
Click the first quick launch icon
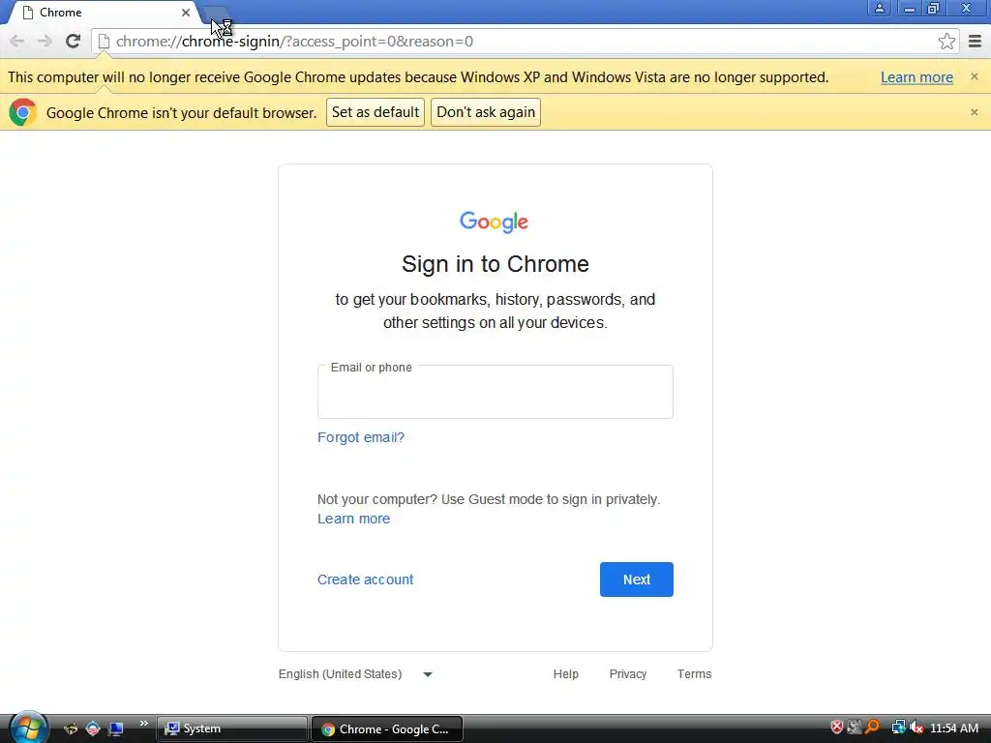(71, 728)
